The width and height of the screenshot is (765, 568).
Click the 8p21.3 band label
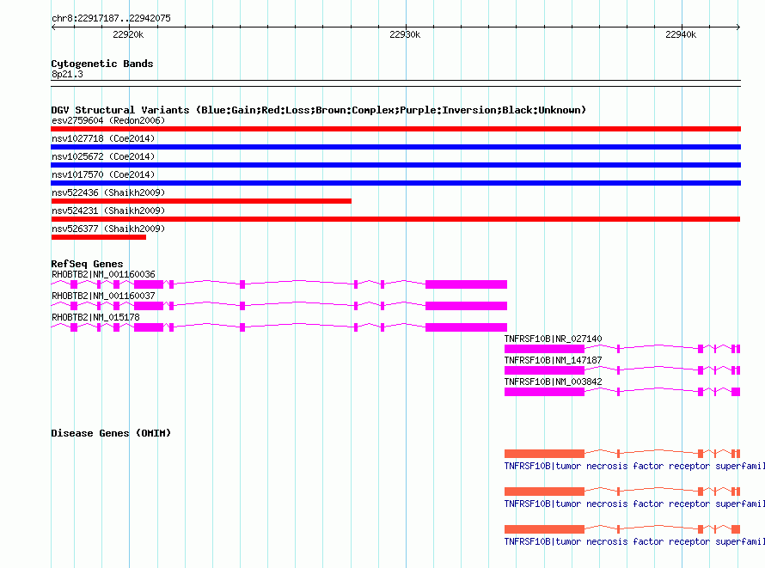[x=67, y=74]
